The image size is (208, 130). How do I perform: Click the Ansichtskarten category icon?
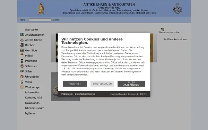22,35
